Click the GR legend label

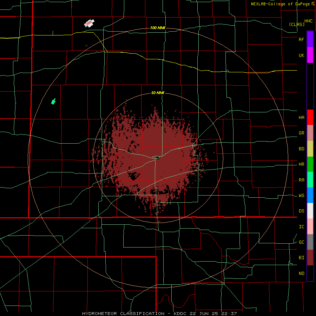click(301, 133)
